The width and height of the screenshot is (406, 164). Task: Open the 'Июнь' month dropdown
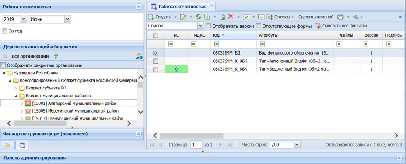point(68,19)
